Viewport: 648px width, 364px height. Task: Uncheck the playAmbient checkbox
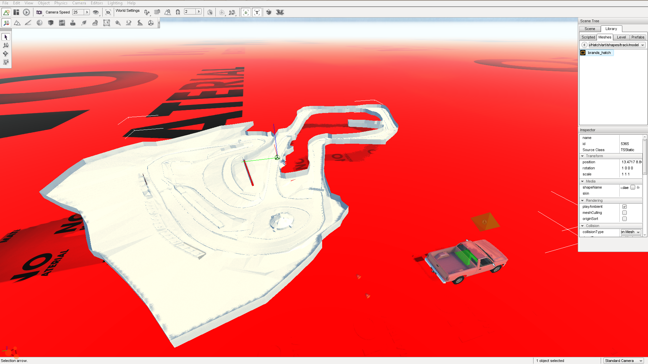coord(624,207)
